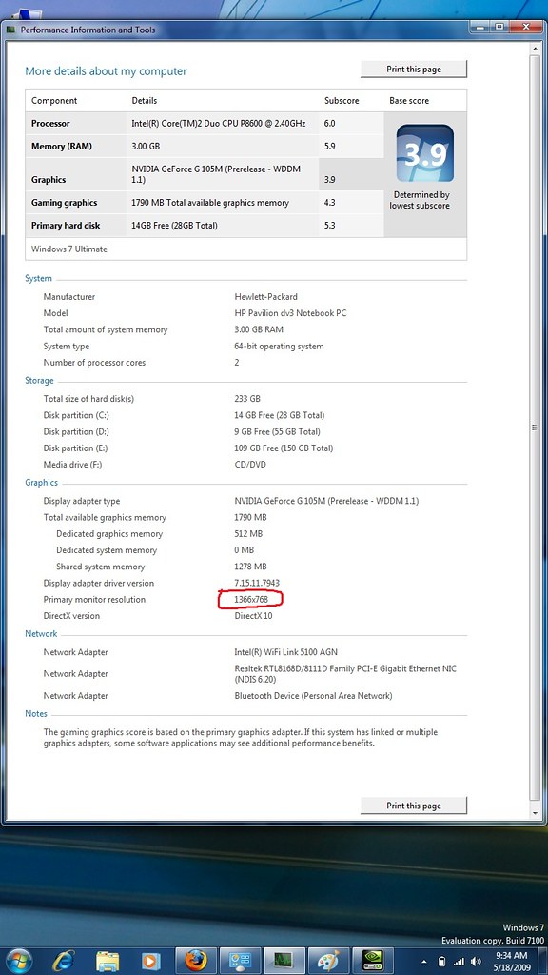Click the Disk partition (D:) label
548x975 pixels.
(76, 431)
